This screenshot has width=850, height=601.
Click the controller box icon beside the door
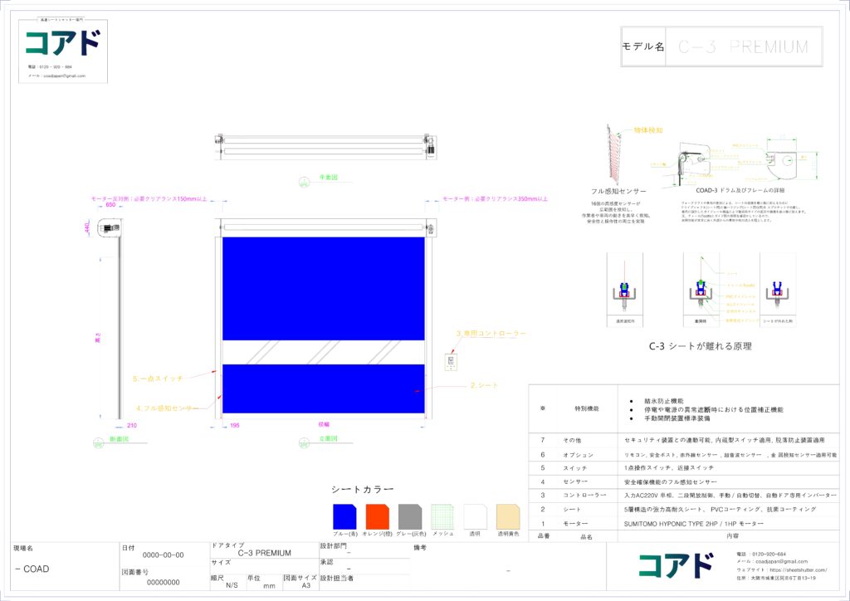[451, 362]
